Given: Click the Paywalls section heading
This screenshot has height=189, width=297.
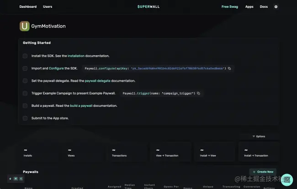Looking at the screenshot, I should (31, 172).
